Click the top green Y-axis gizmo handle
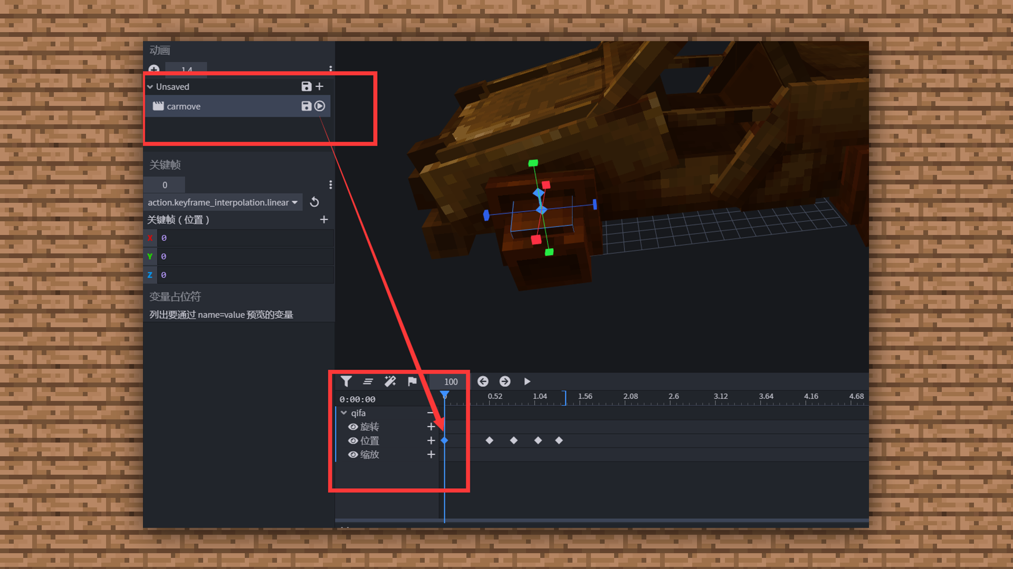The height and width of the screenshot is (569, 1013). pos(533,163)
